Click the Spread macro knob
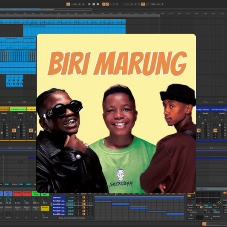Screen dimensions: 227x227 (26, 200)
